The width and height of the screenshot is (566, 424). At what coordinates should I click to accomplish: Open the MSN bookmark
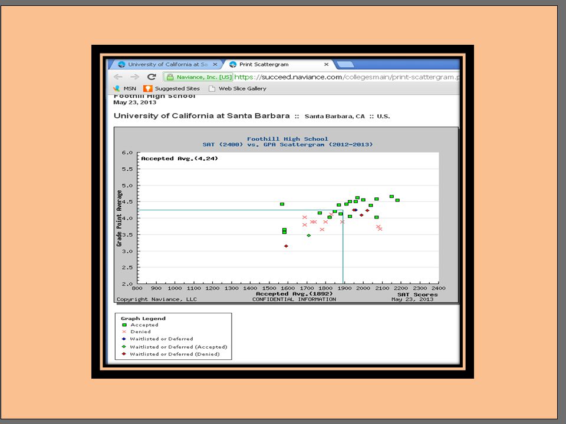125,88
